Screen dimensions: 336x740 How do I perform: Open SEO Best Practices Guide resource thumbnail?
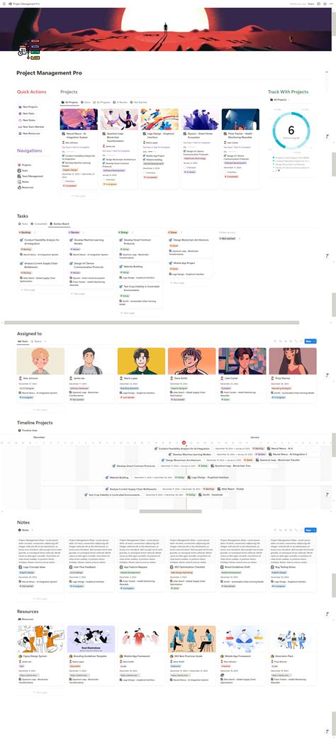(x=192, y=639)
